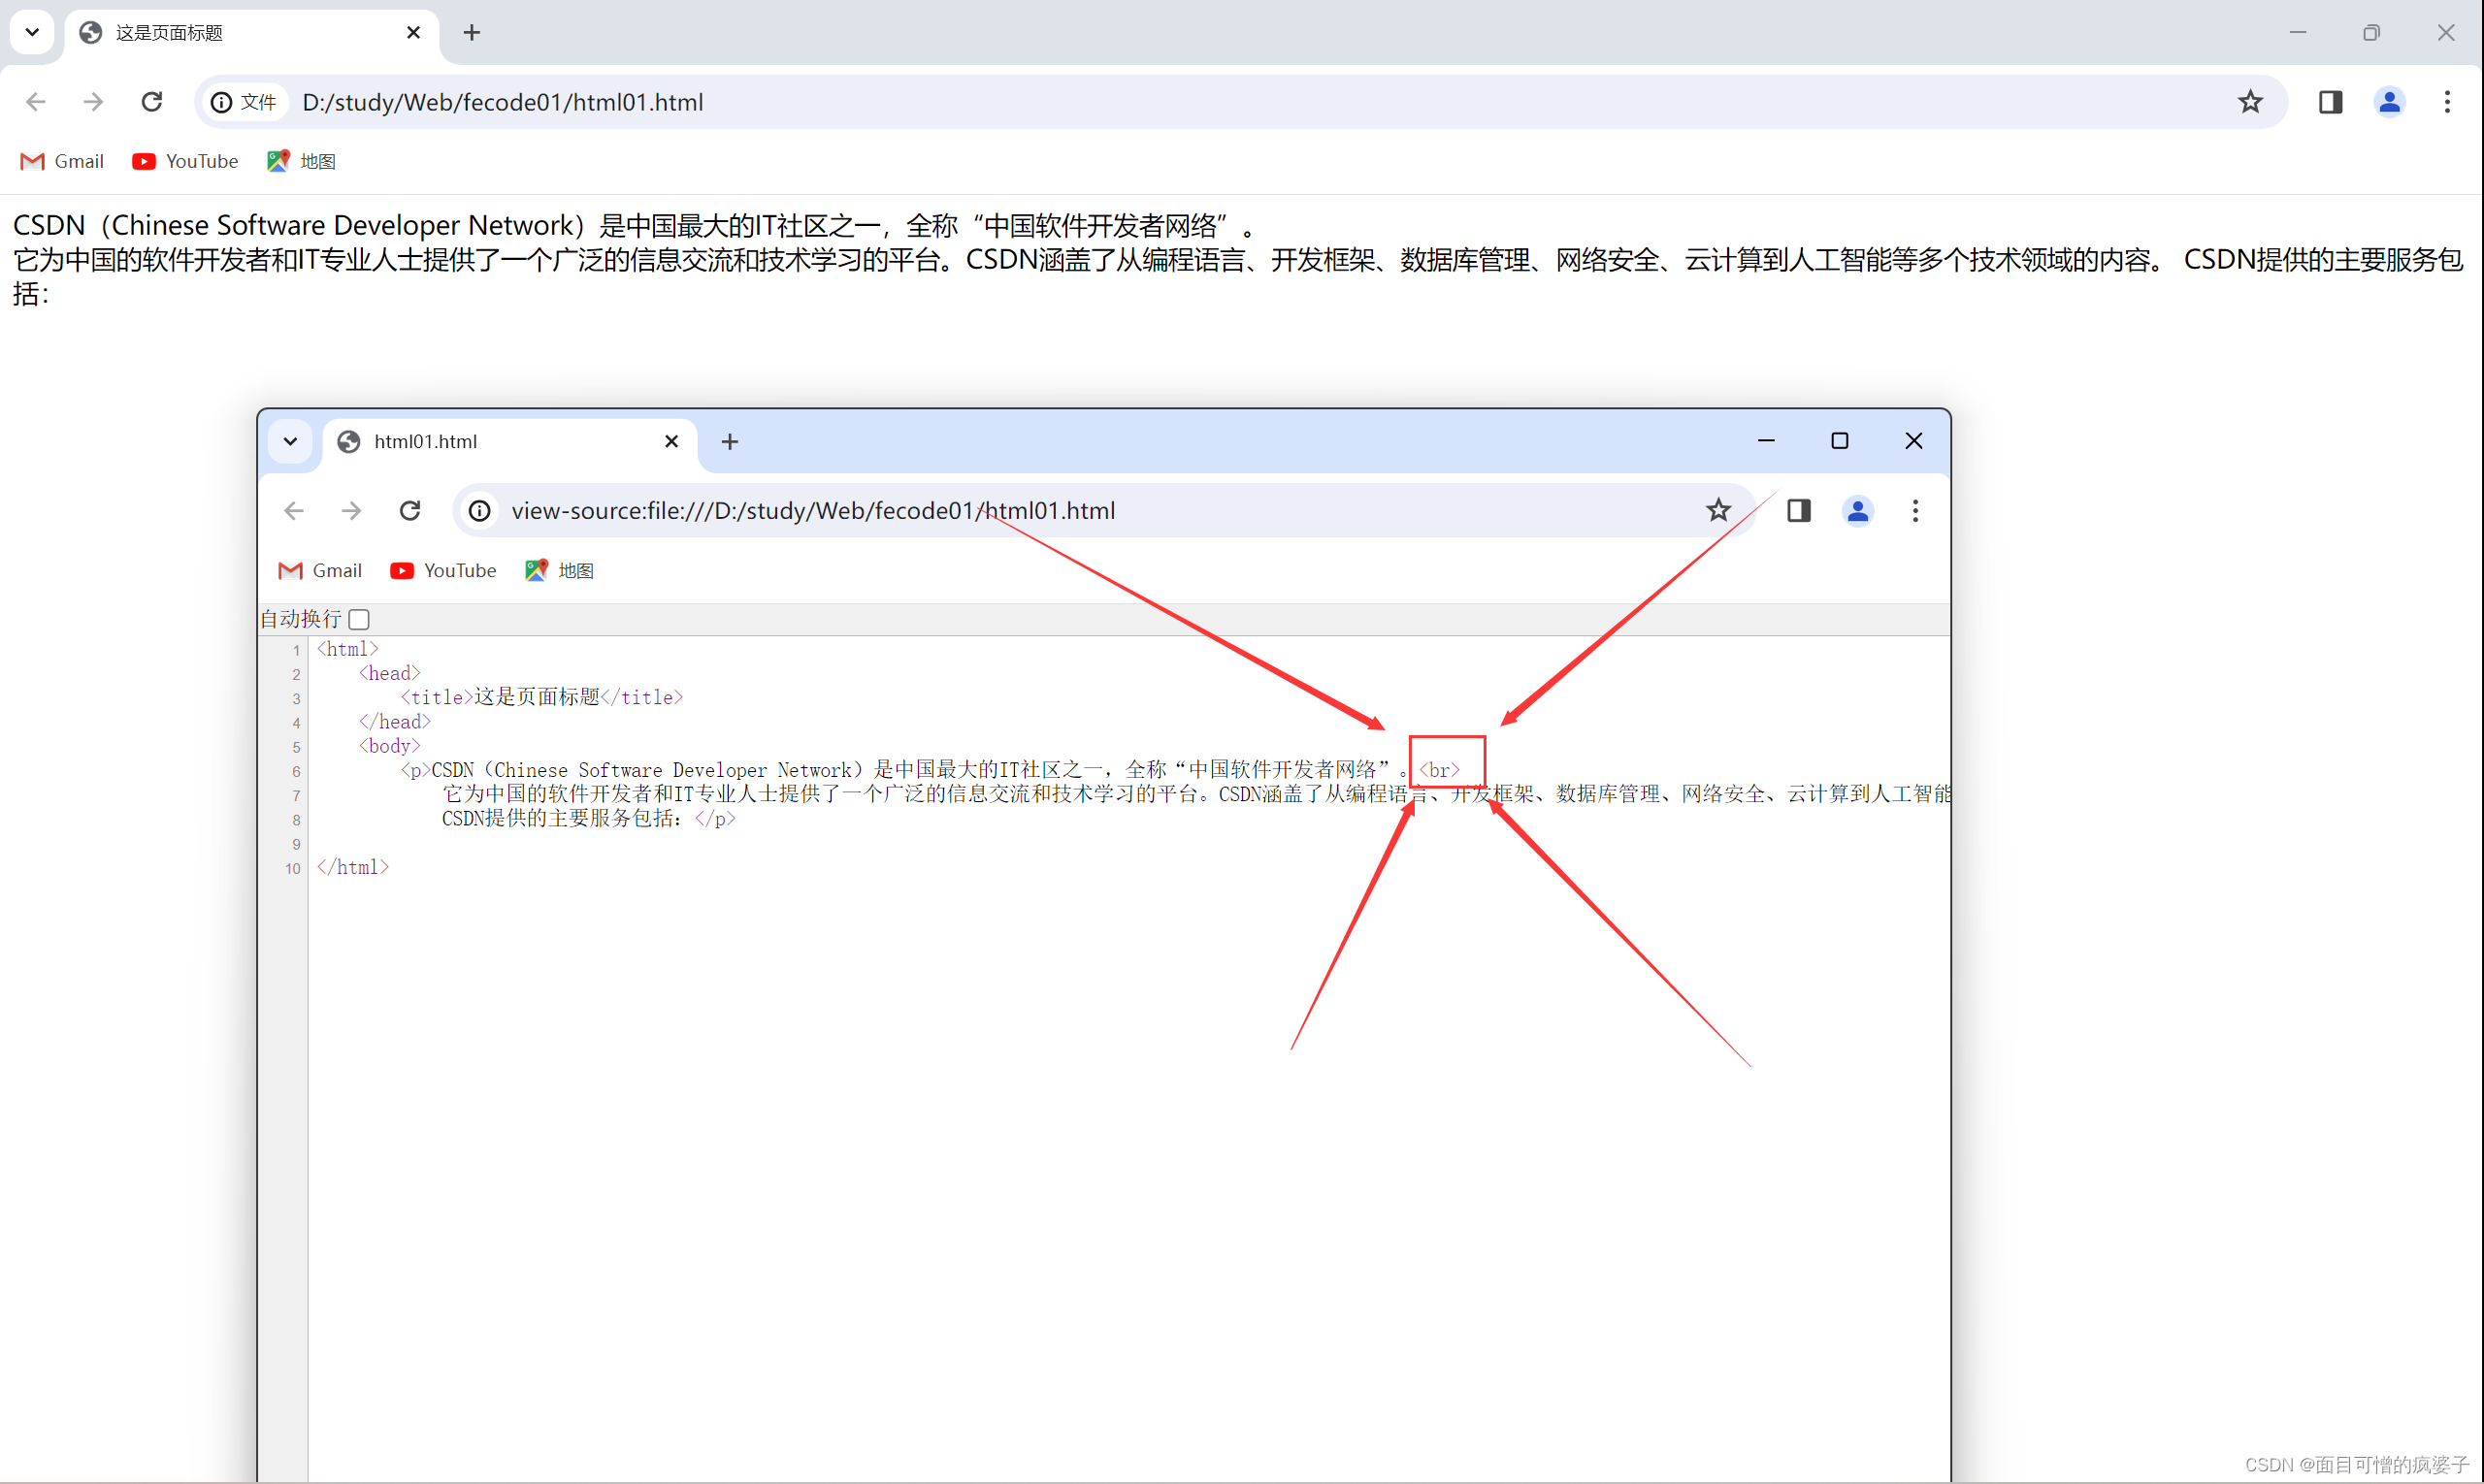Open the YouTube bookmark in the view-source window
The height and width of the screenshot is (1484, 2484).
click(x=443, y=570)
